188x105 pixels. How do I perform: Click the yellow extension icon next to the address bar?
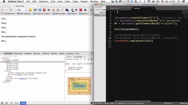click(31, 10)
